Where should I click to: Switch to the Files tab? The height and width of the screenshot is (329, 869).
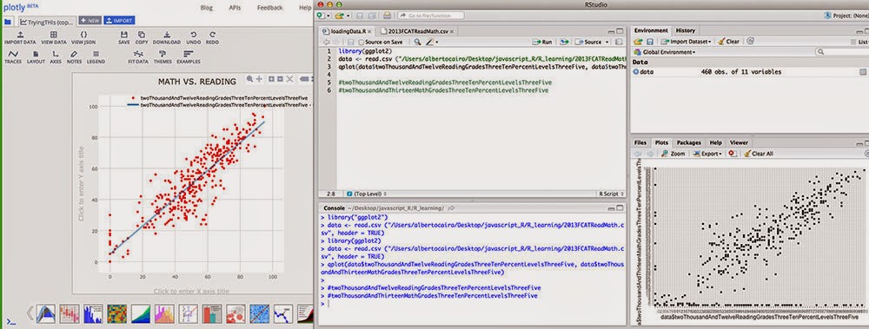pyautogui.click(x=640, y=143)
